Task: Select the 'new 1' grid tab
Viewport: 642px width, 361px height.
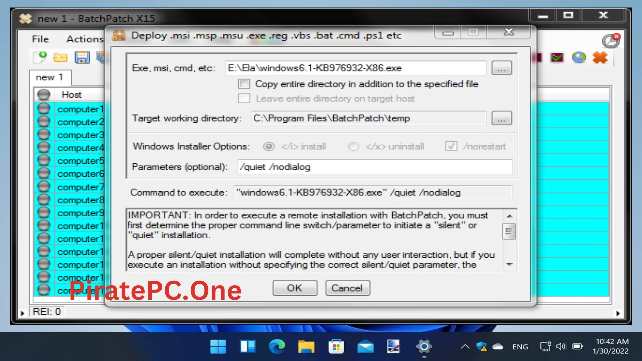Action: pos(50,77)
